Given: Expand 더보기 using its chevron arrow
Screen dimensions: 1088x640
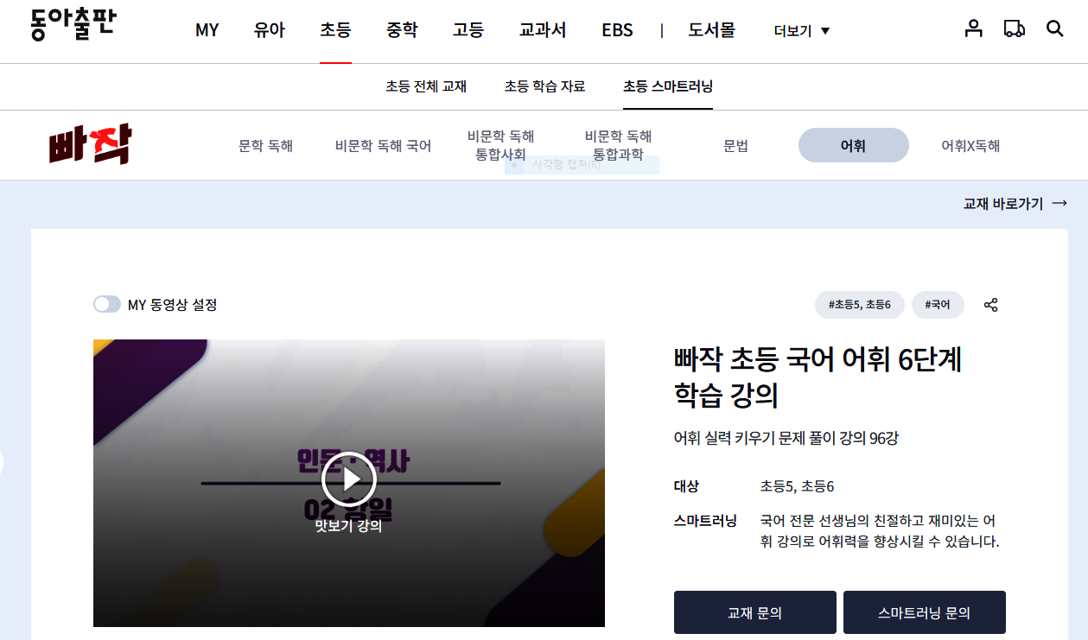Looking at the screenshot, I should point(826,29).
